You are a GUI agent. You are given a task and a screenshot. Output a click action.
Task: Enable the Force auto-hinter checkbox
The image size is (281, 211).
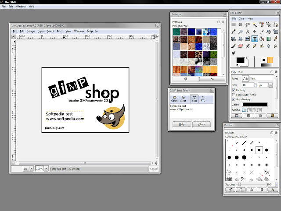point(234,95)
